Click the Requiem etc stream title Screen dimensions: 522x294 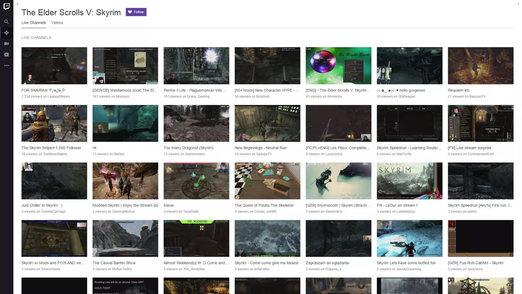pos(459,90)
